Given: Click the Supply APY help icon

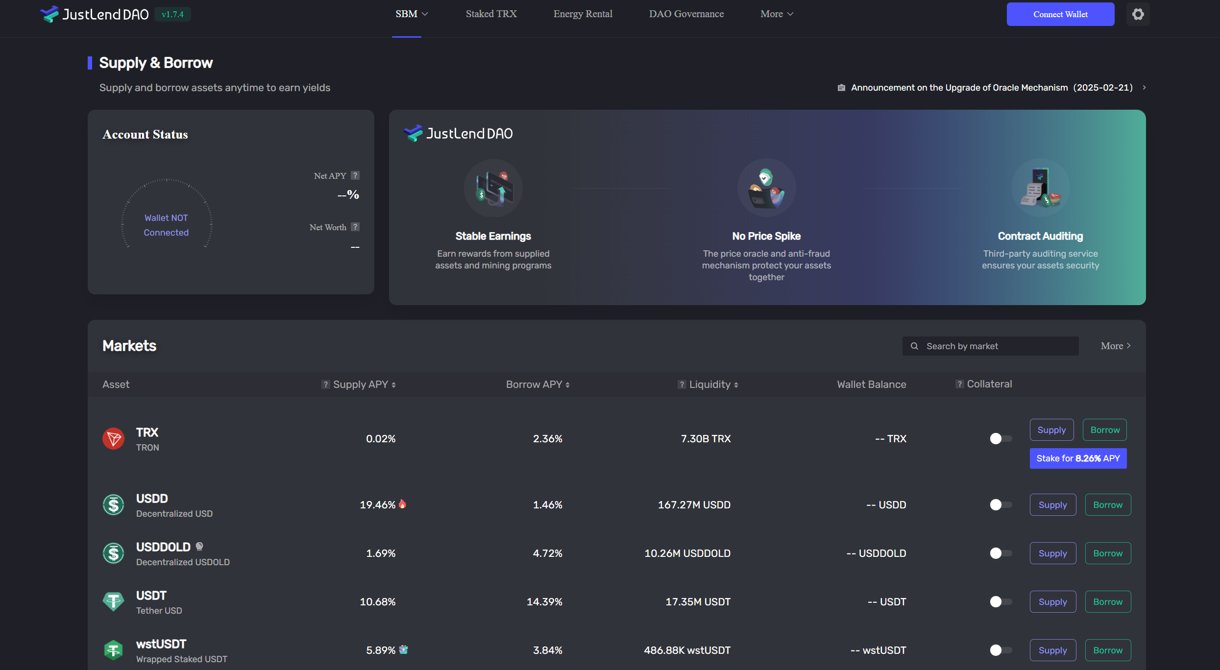Looking at the screenshot, I should 325,384.
